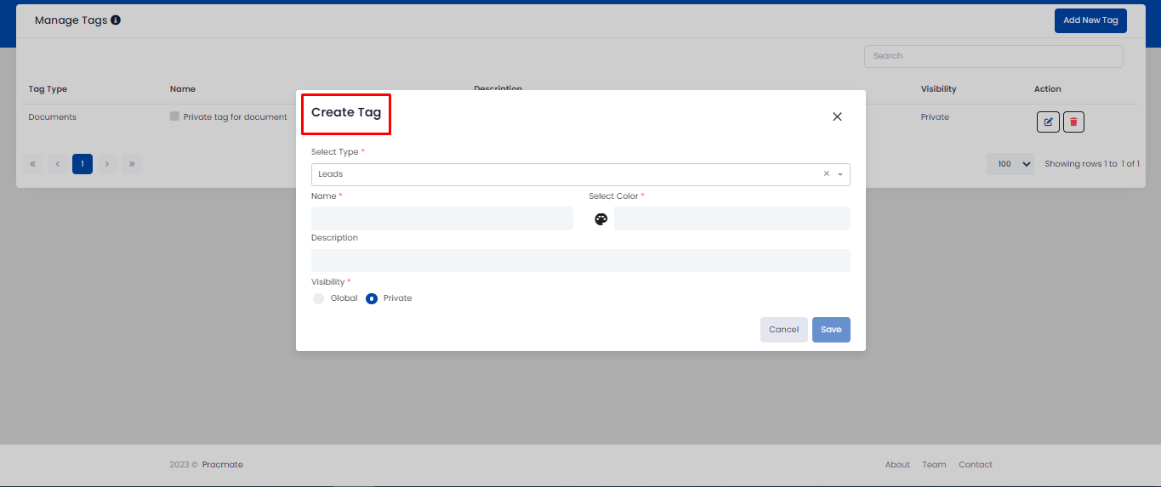Open the Team footer link

(934, 465)
